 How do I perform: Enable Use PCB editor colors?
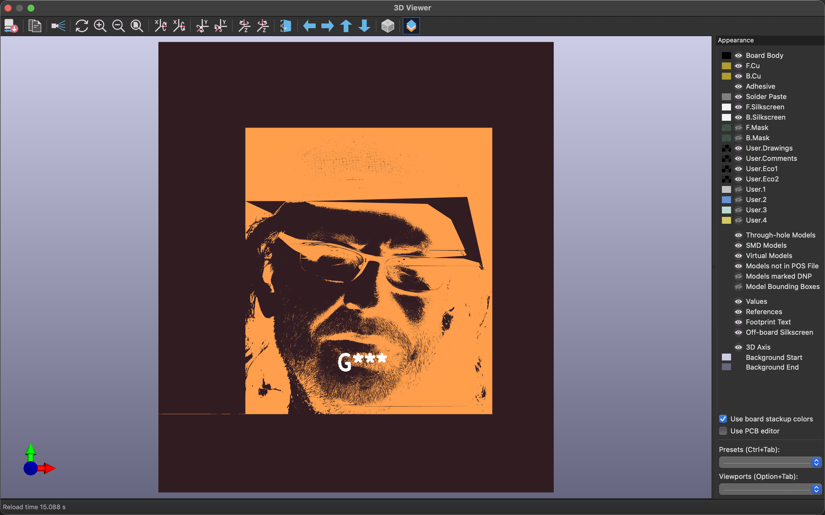(x=723, y=431)
